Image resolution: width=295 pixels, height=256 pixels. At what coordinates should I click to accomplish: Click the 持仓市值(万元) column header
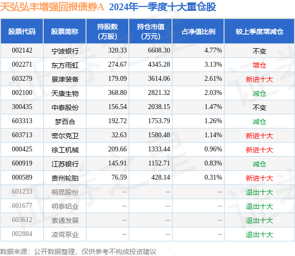[151, 32]
